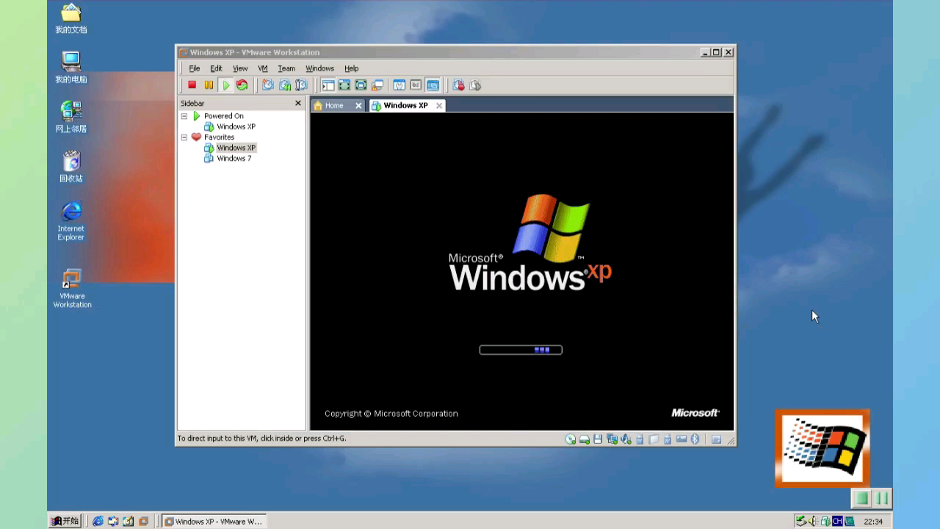Enter full screen mode for the VM
940x529 pixels.
pyautogui.click(x=344, y=85)
